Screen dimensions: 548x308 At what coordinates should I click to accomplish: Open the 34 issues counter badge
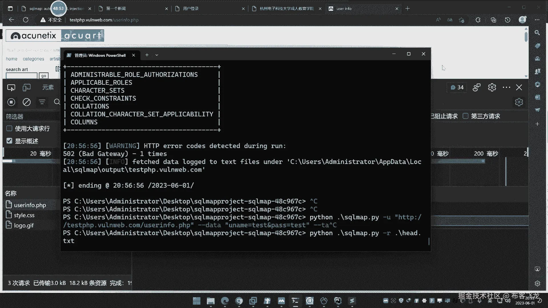pos(457,87)
